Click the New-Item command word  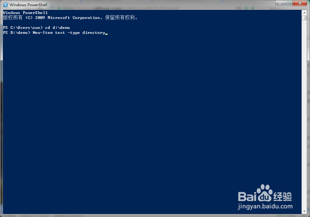43,33
